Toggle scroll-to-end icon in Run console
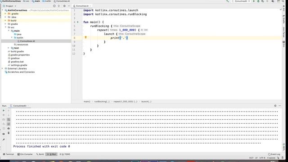The height and width of the screenshot is (162, 288). point(9,124)
